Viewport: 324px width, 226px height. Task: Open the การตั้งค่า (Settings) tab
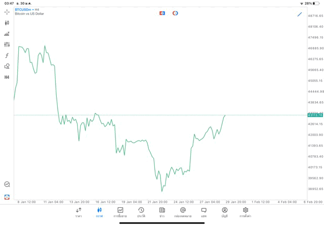(x=246, y=212)
